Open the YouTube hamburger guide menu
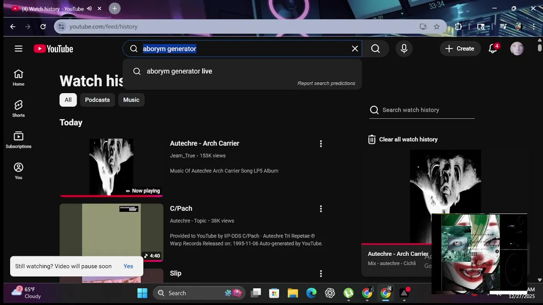The image size is (543, 305). [x=18, y=49]
